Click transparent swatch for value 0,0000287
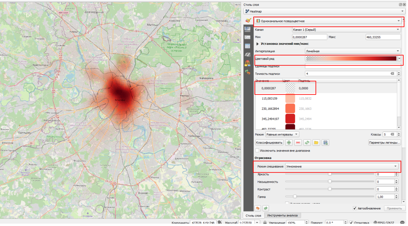Viewport: 408px width, 226px height. point(290,88)
